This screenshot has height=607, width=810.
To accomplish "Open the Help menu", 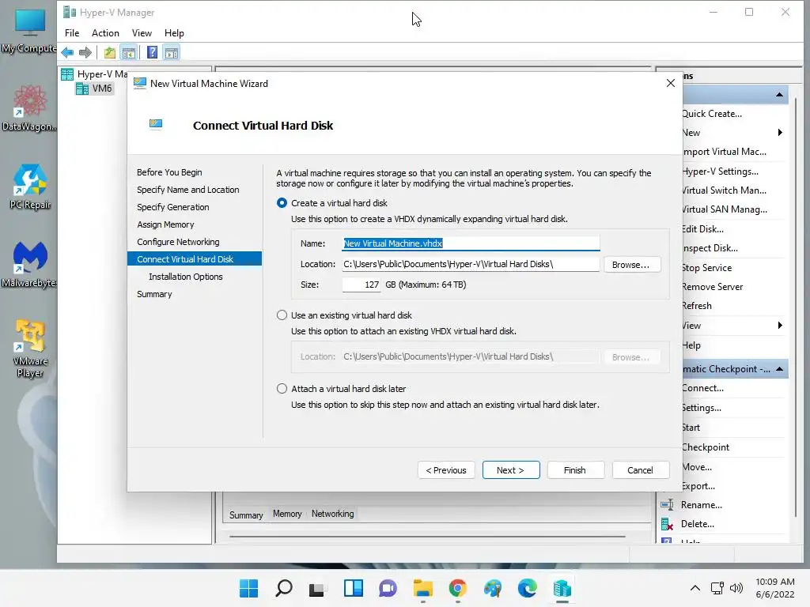I will tap(174, 33).
